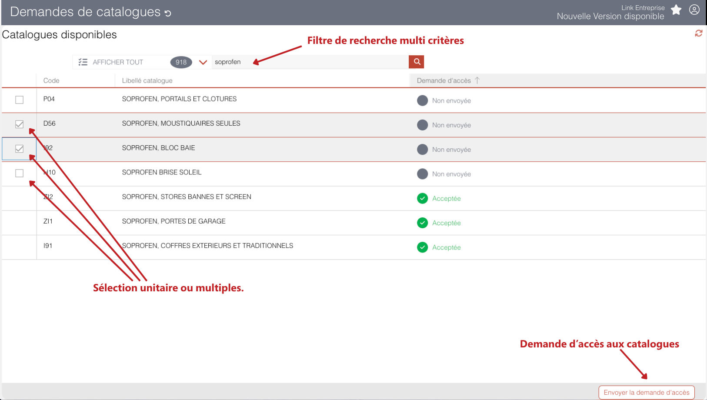Select row SOPROFEN, MOUSTIQUAIRES SEULES
The width and height of the screenshot is (707, 400).
353,125
